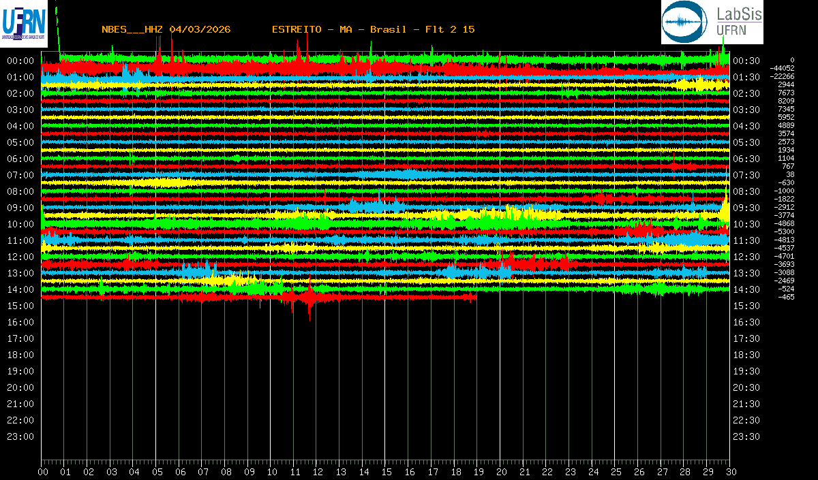Image resolution: width=818 pixels, height=480 pixels.
Task: Click minute tick 05 on bottom axis
Action: [x=157, y=472]
